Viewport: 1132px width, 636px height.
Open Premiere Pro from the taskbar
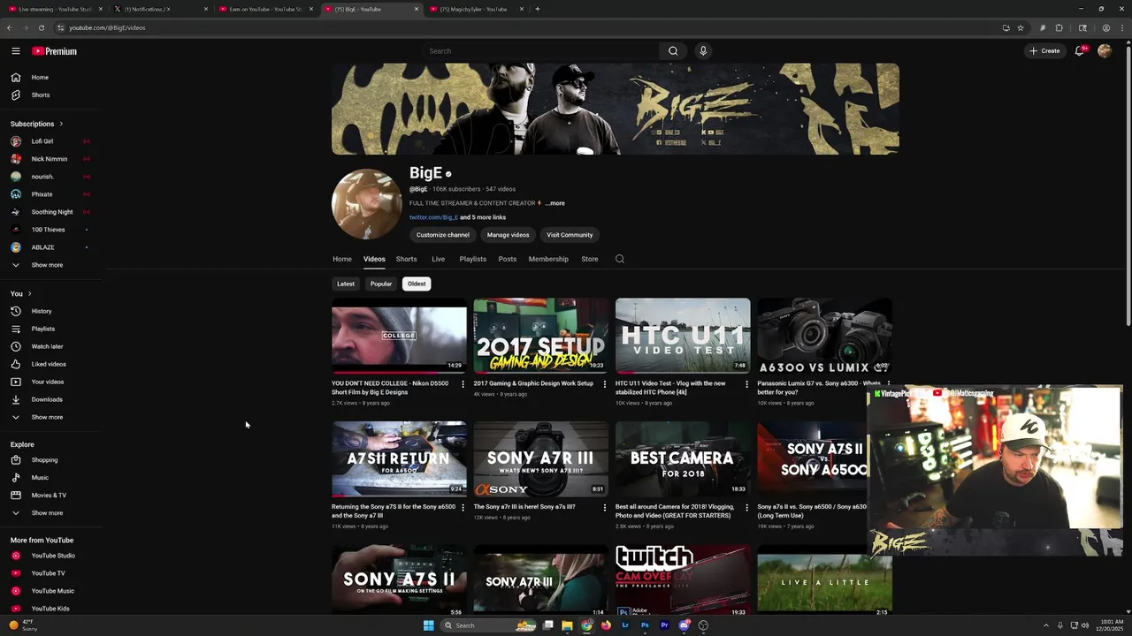(x=664, y=625)
